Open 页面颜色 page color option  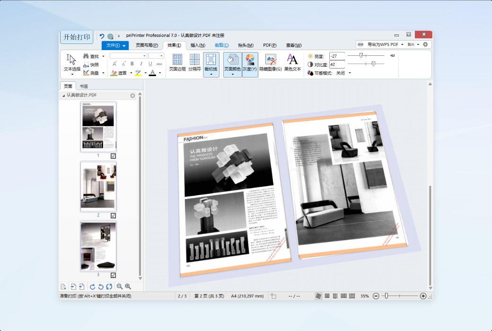[232, 64]
